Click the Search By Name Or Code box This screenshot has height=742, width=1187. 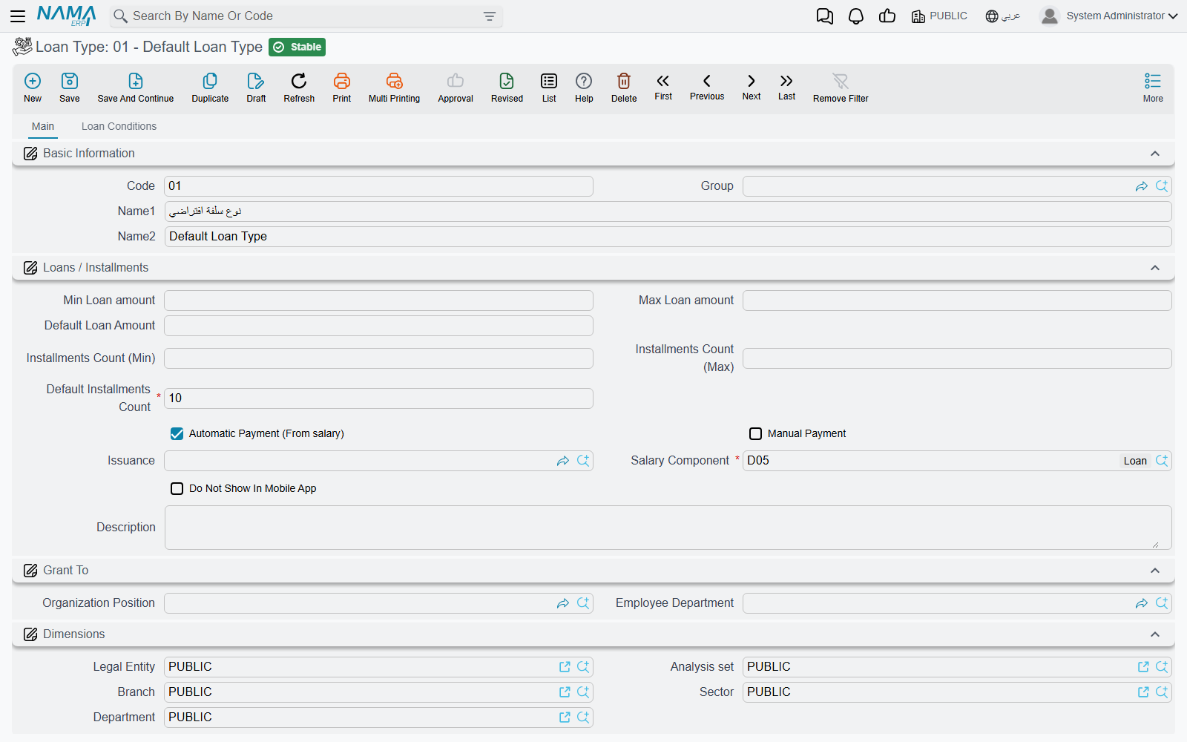click(304, 16)
